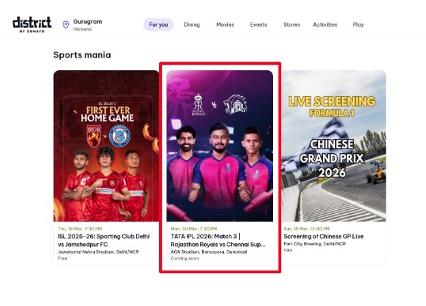
Task: Open the SC Delhi First Ever Home Game poster
Action: point(106,146)
